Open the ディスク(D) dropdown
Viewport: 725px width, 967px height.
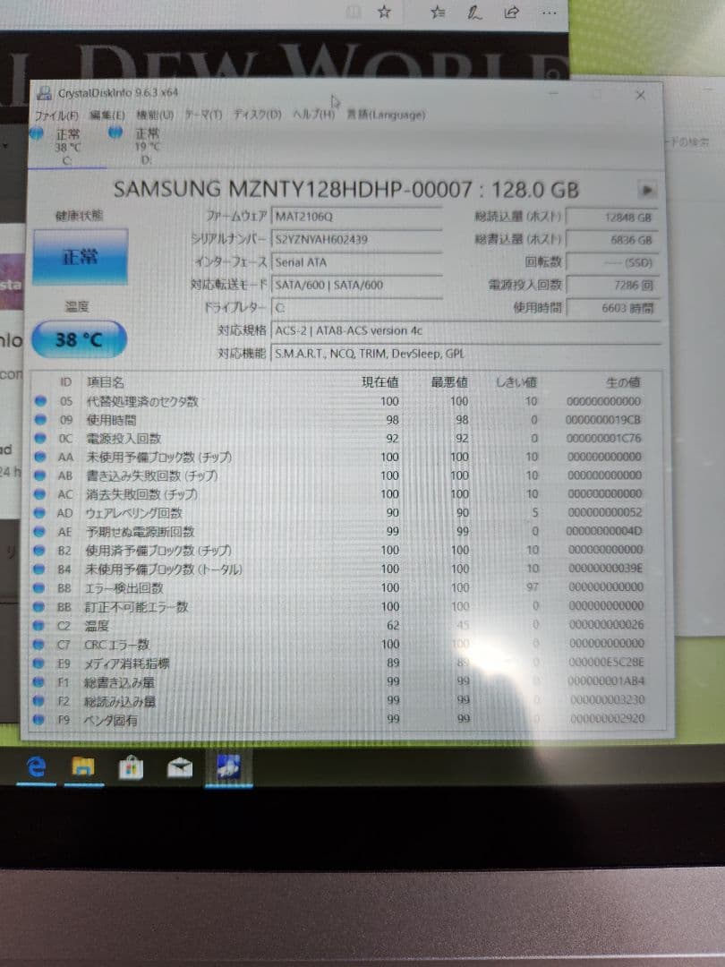(x=258, y=115)
